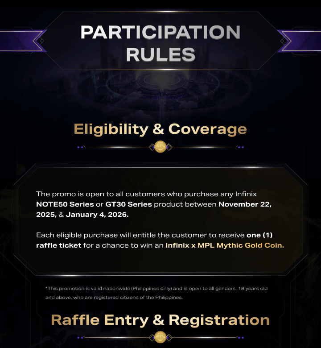Select the Eligibility & Coverage heading
321x348 pixels.
tap(160, 129)
